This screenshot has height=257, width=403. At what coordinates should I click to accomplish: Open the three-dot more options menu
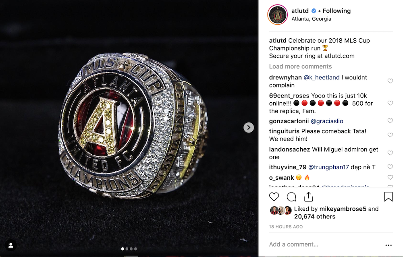coord(388,245)
